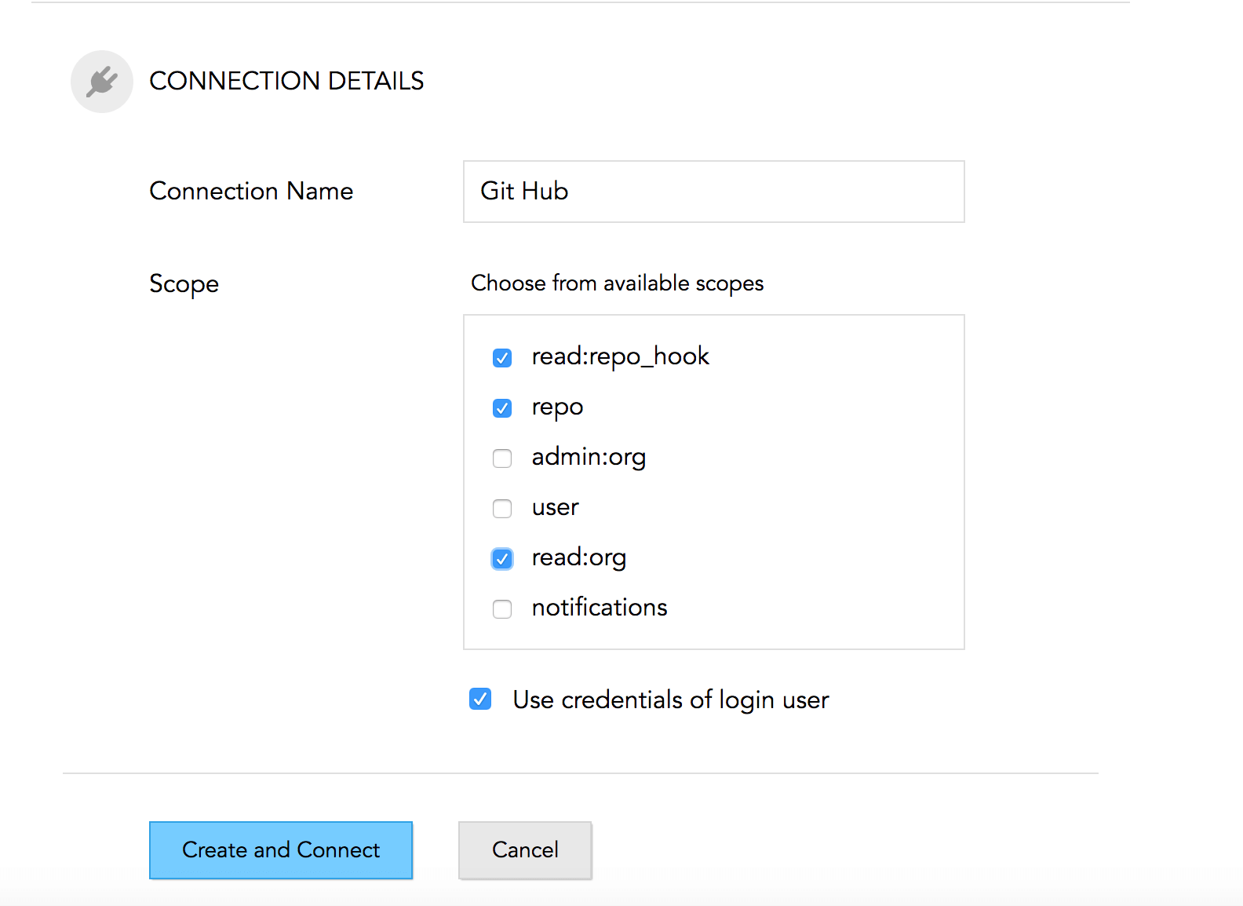
Task: Click the 'admin:org' label text
Action: 589,457
